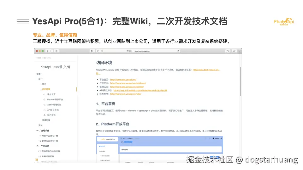Image resolution: width=303 pixels, height=170 pixels.
Task: Click the orange '专业、品牌、值得信赖' subtitle
Action: [55, 35]
